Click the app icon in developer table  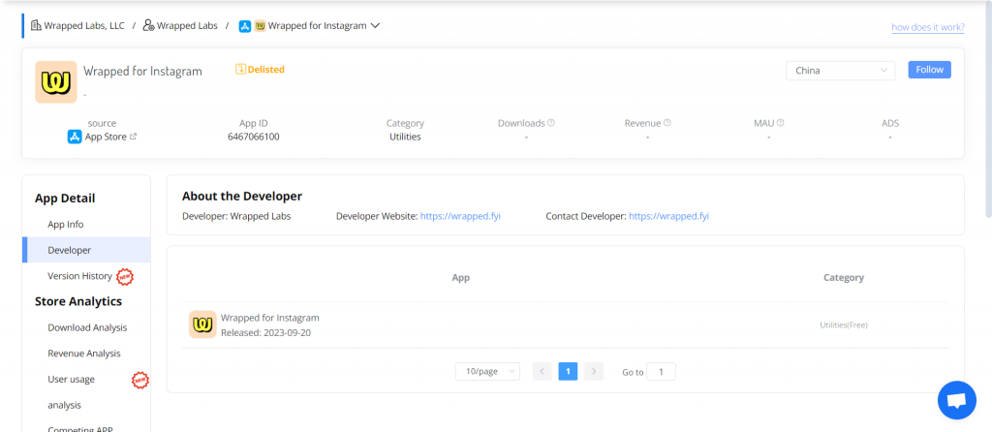202,324
